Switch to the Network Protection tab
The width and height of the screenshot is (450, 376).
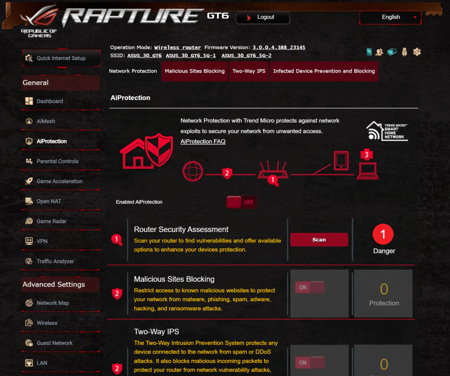(x=133, y=71)
